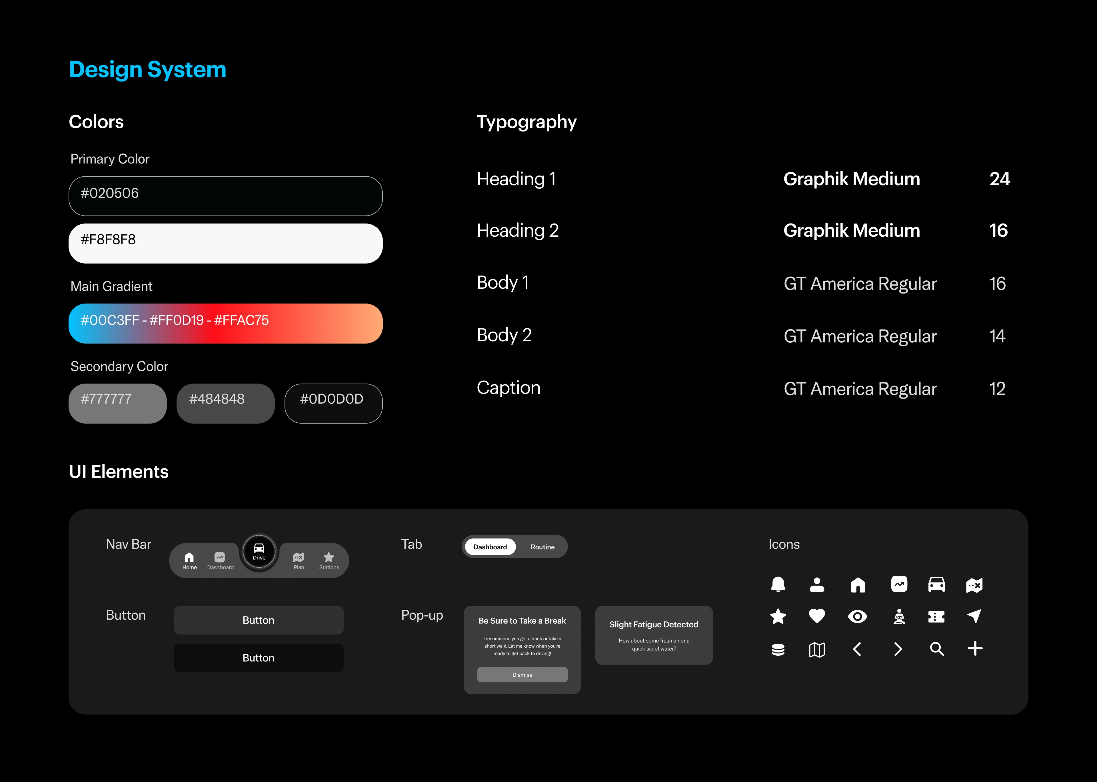Click the ticket coupon icon
The height and width of the screenshot is (782, 1097).
coord(936,616)
